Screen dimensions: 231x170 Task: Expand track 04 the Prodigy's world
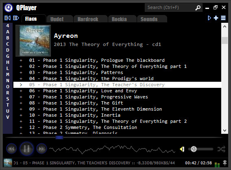pos(21,78)
